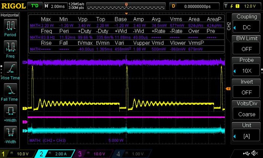Click the rising edge trigger icon
263x158 pixels.
pyautogui.click(x=232, y=6)
